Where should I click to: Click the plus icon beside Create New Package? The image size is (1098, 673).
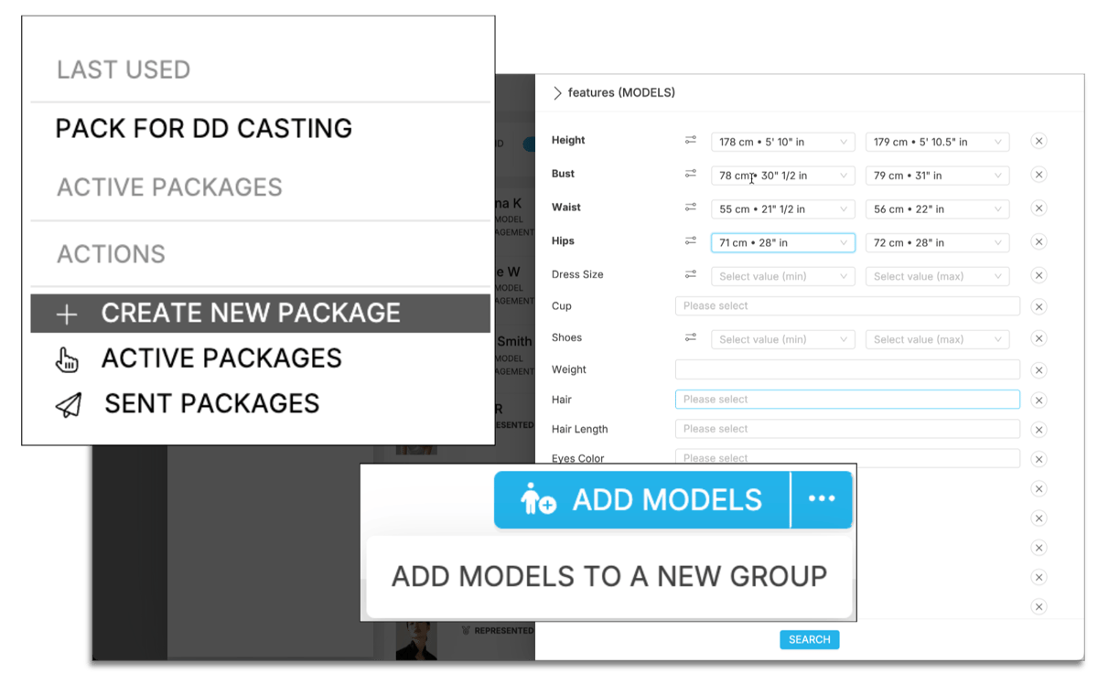[x=67, y=315]
